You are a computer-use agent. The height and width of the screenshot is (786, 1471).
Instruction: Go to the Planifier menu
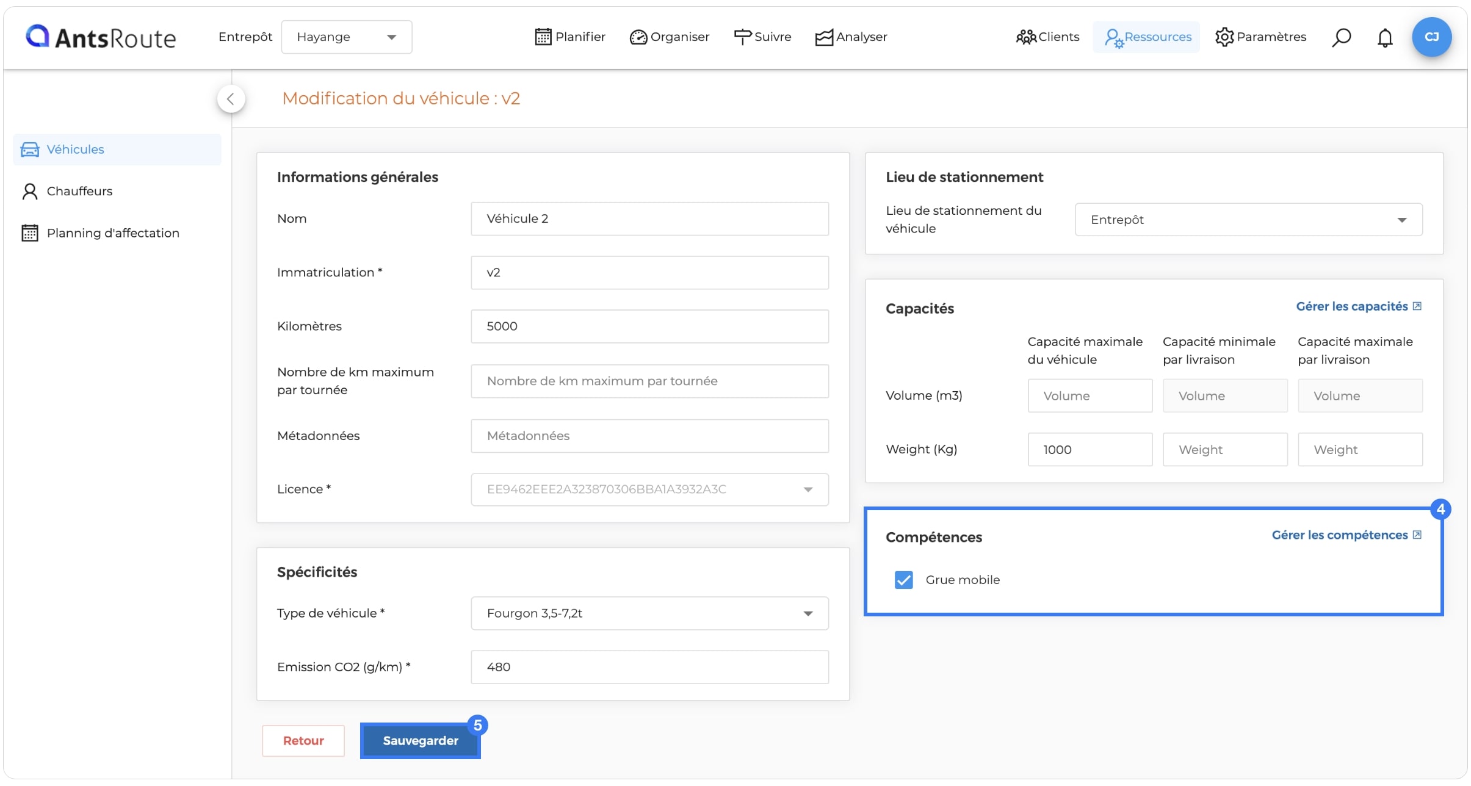coord(570,37)
